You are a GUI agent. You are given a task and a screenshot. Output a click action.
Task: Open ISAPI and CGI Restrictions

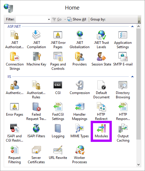click(x=14, y=133)
